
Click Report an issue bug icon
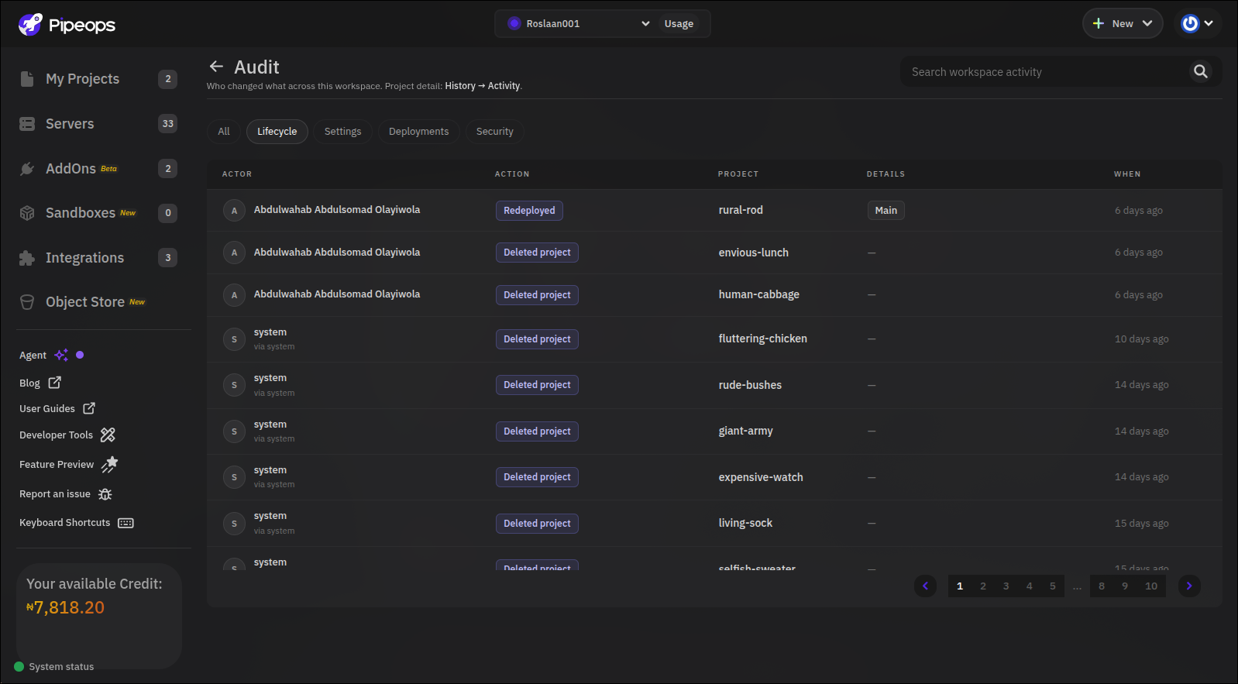(105, 494)
